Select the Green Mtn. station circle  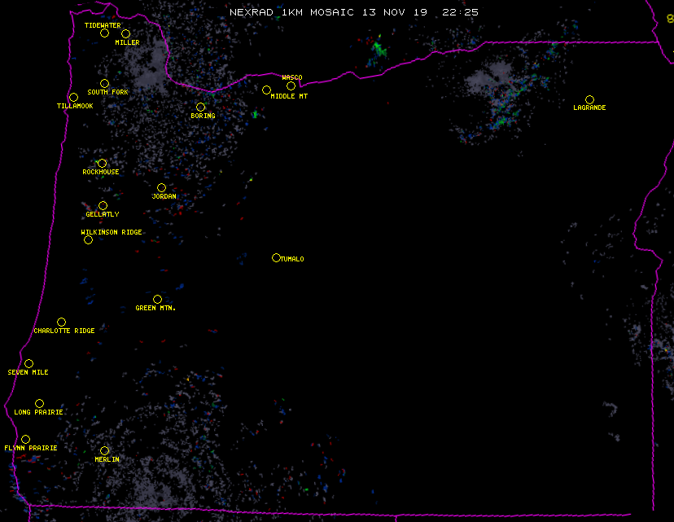157,300
